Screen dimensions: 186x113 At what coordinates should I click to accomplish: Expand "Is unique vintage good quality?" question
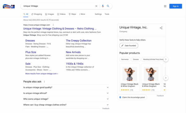tap(66, 87)
